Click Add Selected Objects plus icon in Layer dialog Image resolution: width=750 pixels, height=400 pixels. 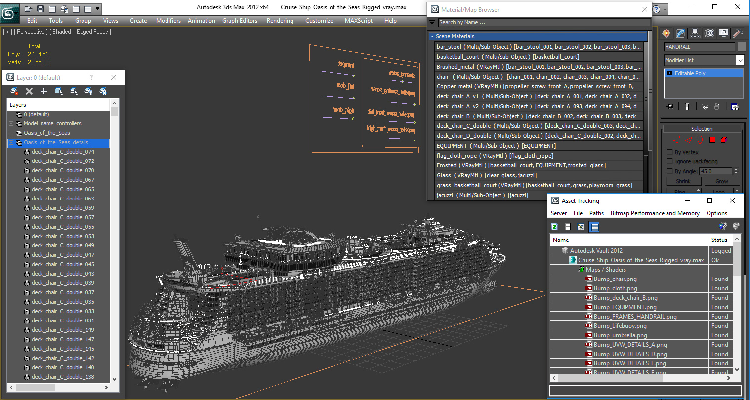click(x=44, y=91)
